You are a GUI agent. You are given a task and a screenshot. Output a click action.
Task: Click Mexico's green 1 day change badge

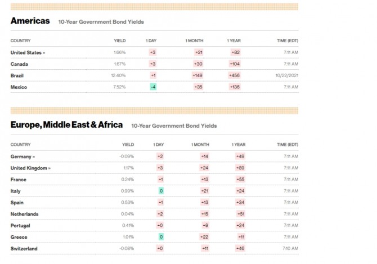153,87
